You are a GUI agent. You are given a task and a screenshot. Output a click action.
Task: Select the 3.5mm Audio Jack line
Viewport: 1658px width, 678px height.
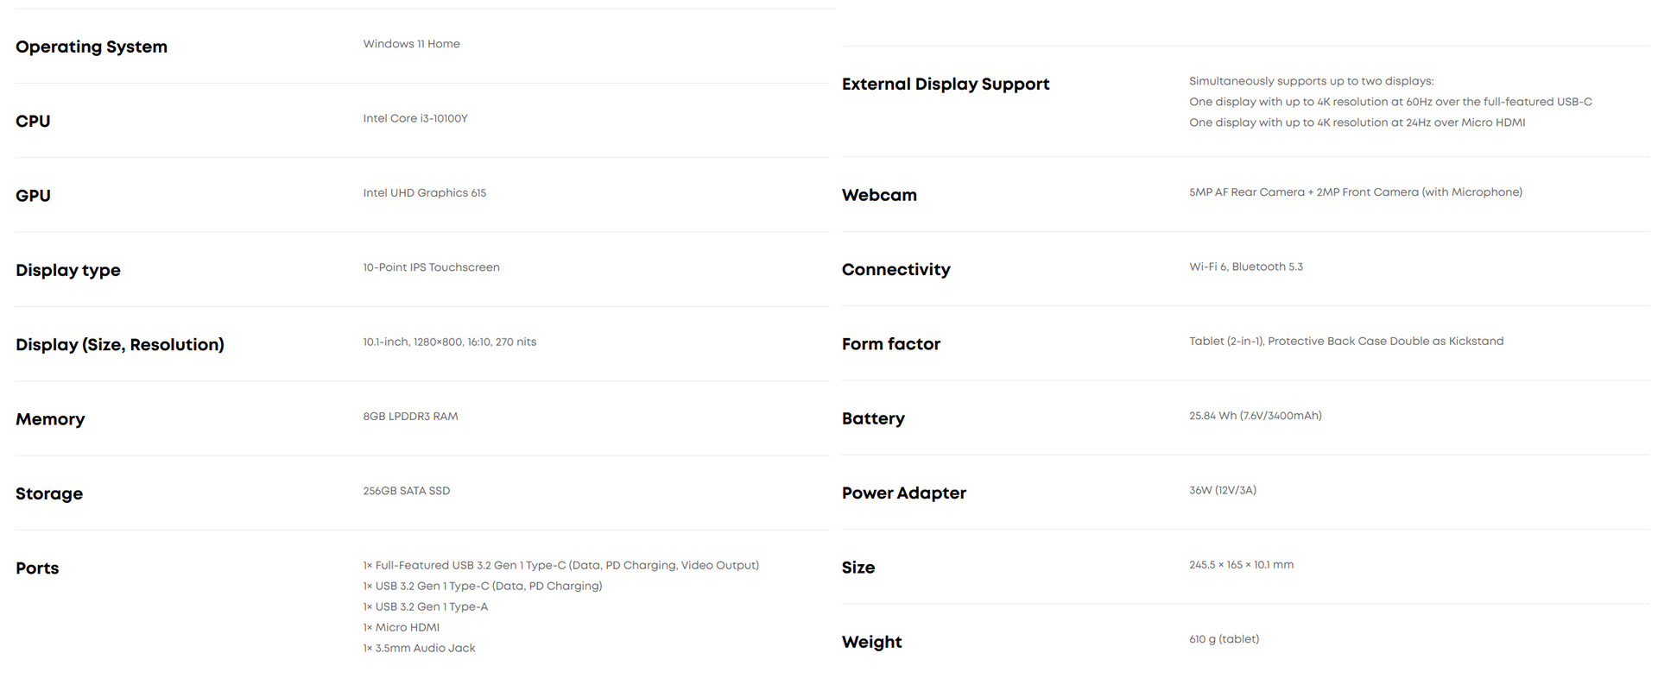coord(419,649)
